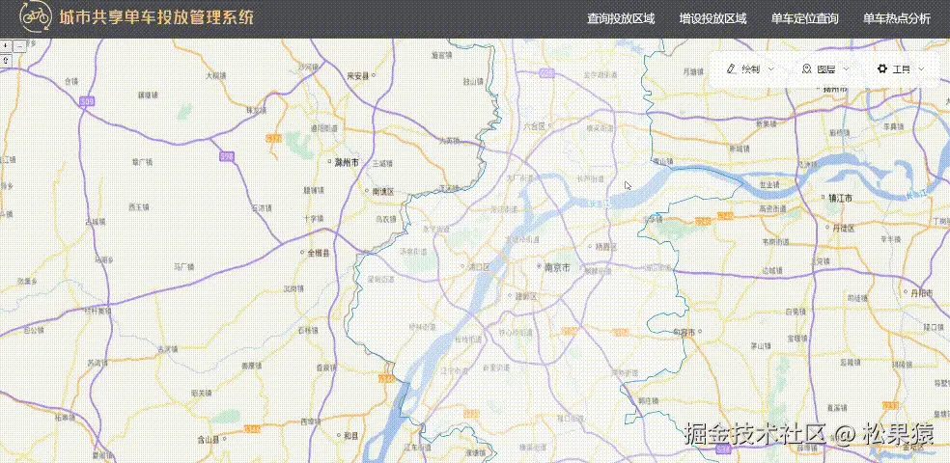Click the 城市共享单车投放管理系统 title
Viewport: 950px width, 463px height.
pyautogui.click(x=156, y=17)
